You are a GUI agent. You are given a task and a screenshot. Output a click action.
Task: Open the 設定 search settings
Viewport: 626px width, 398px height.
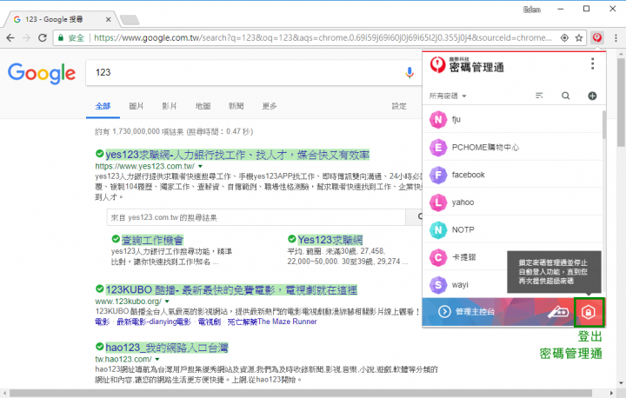[399, 106]
